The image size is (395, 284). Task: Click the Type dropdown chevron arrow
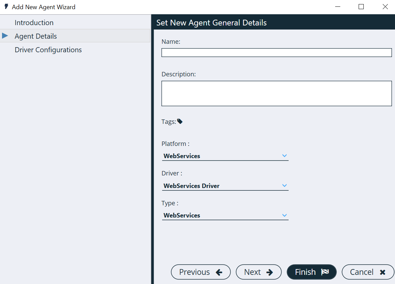(x=285, y=215)
